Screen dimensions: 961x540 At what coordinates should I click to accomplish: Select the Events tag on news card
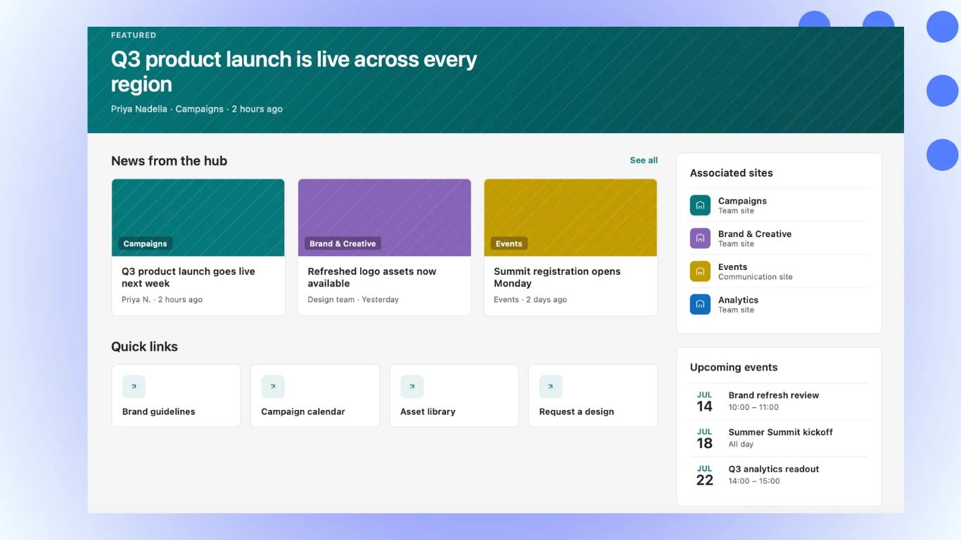[509, 244]
